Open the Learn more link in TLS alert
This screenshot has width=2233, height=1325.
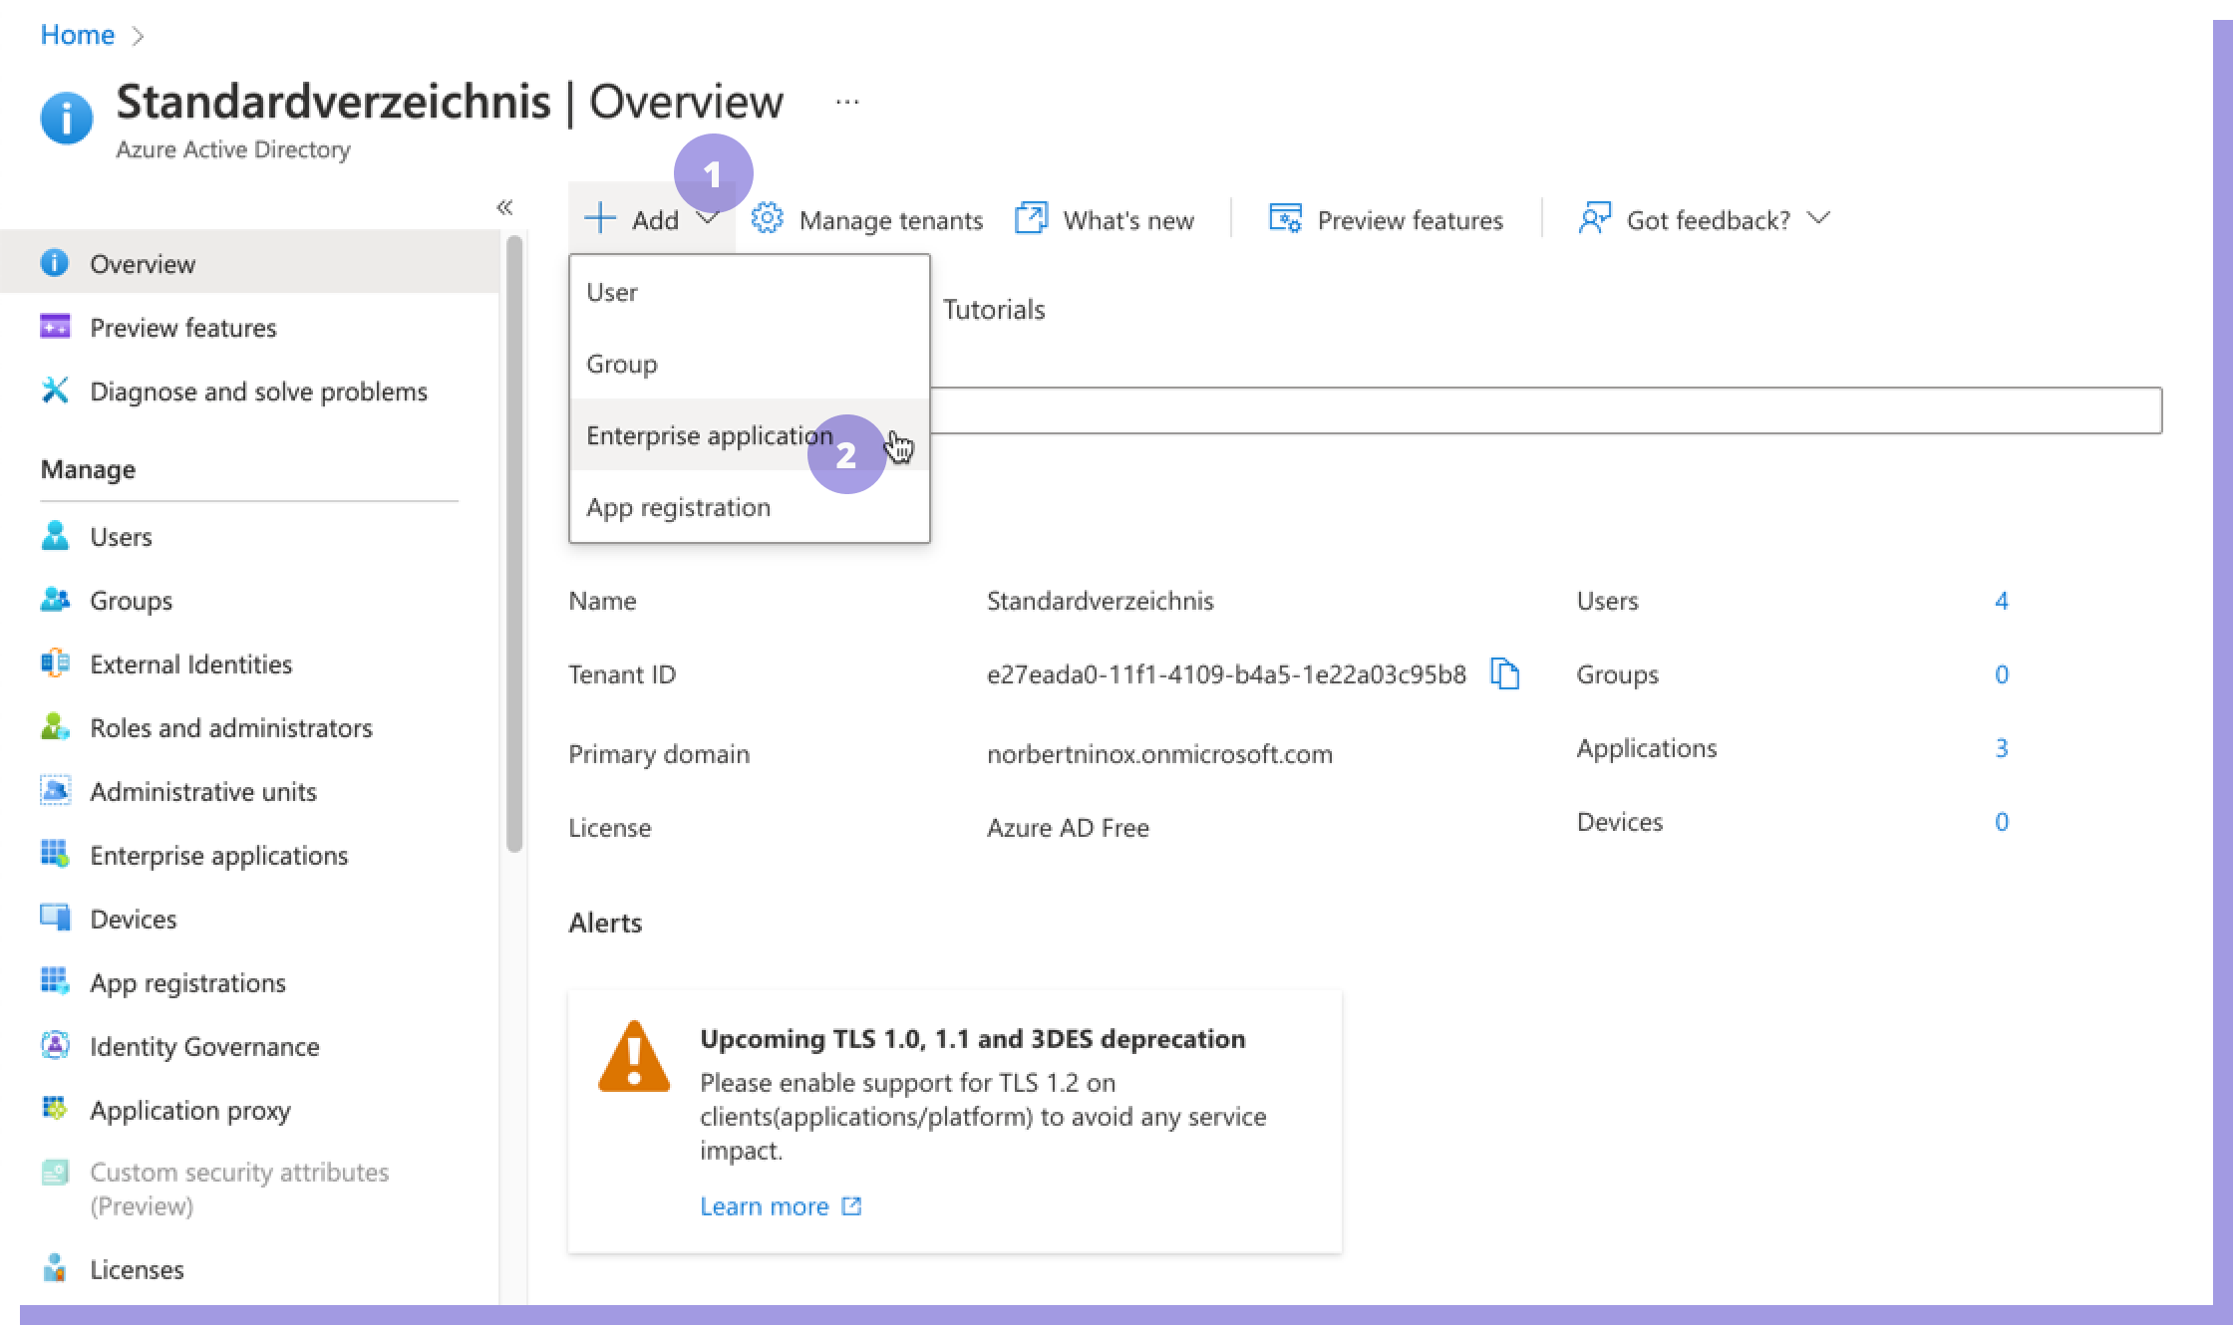pos(764,1206)
